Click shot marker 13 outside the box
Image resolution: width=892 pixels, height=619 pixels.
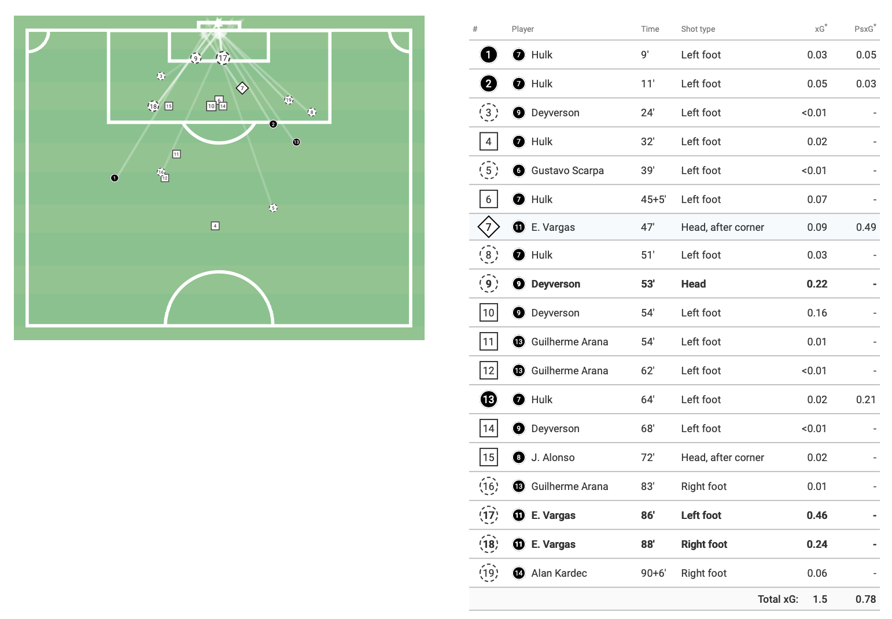[296, 142]
